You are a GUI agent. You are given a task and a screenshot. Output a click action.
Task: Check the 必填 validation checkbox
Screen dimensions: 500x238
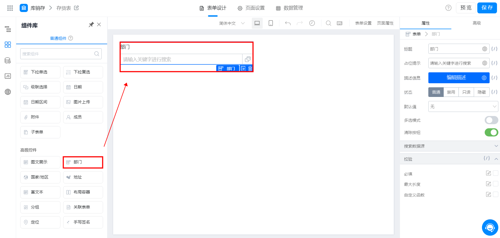pos(496,173)
